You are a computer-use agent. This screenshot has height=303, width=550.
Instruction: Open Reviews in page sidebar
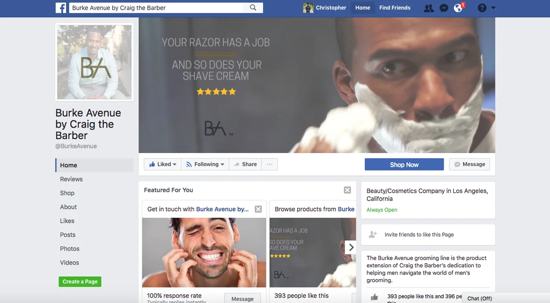(x=71, y=179)
